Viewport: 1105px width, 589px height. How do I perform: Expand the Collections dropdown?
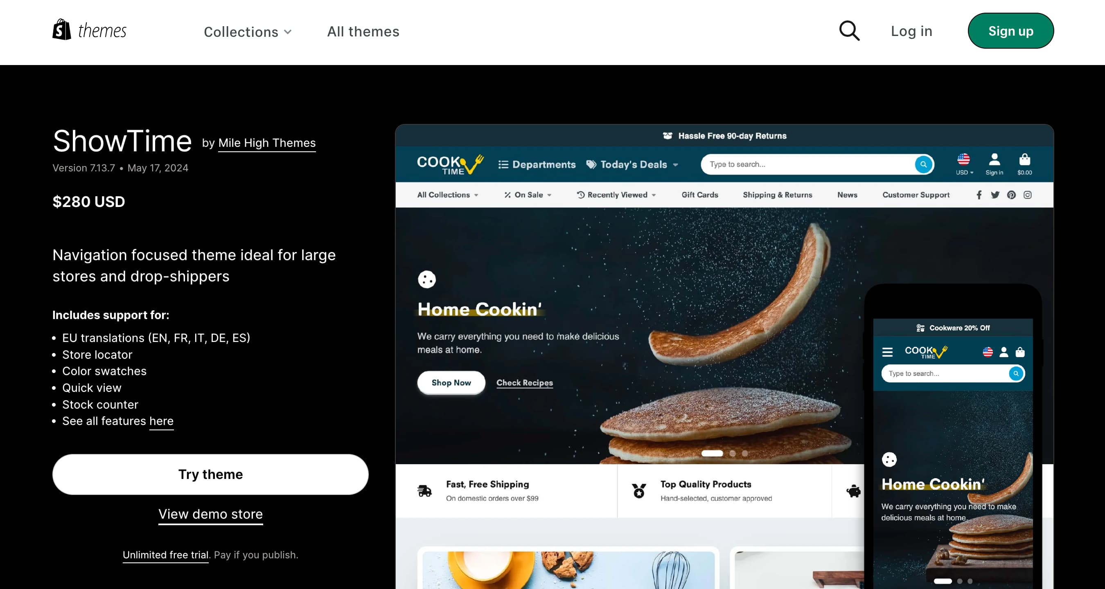pos(248,32)
